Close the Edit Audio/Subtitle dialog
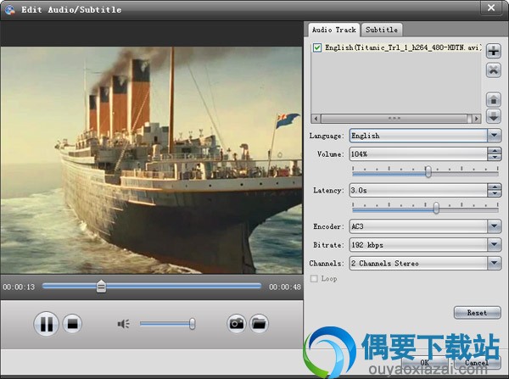This screenshot has height=379, width=509. point(491,8)
